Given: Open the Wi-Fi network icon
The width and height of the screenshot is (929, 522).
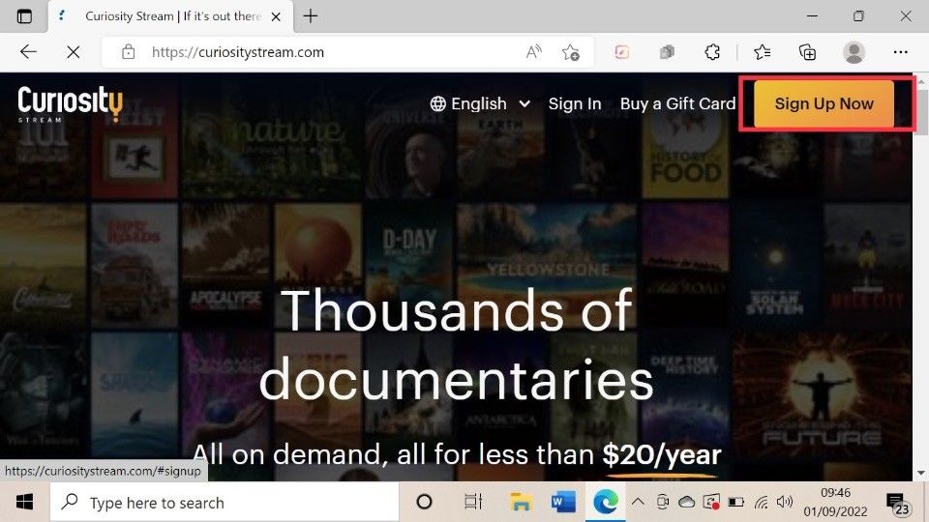Looking at the screenshot, I should point(762,503).
